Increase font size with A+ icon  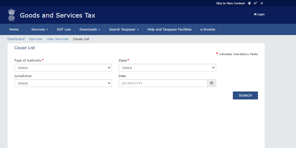tap(256, 3)
